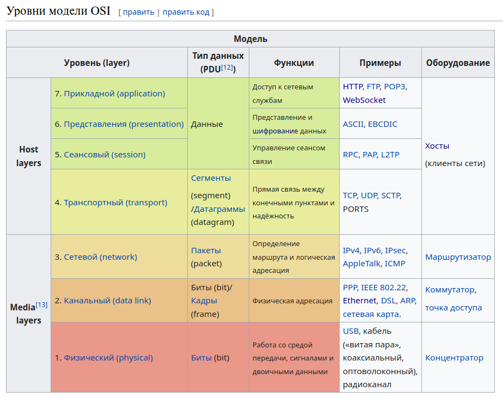Open the L2TP protocol link
Image resolution: width=503 pixels, height=397 pixels.
(390, 155)
